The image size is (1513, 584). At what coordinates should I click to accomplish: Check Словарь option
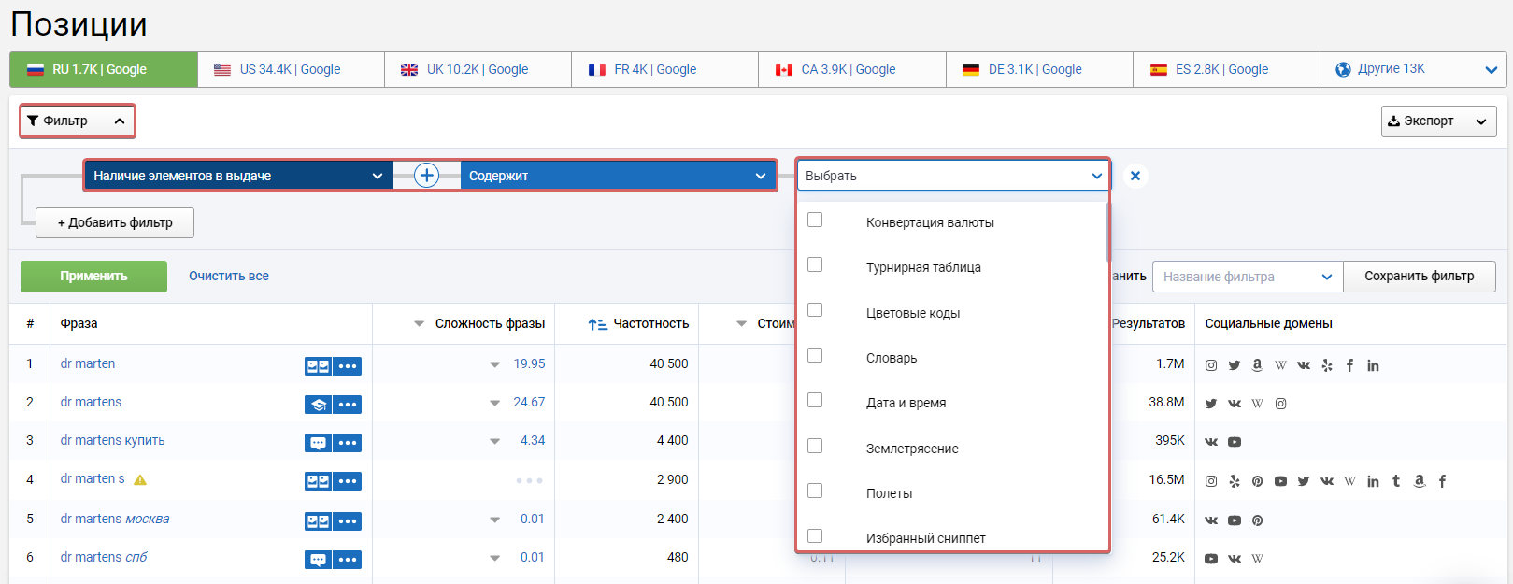pyautogui.click(x=815, y=355)
